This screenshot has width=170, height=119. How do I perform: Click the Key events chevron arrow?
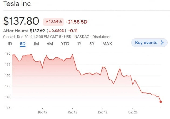pos(162,43)
